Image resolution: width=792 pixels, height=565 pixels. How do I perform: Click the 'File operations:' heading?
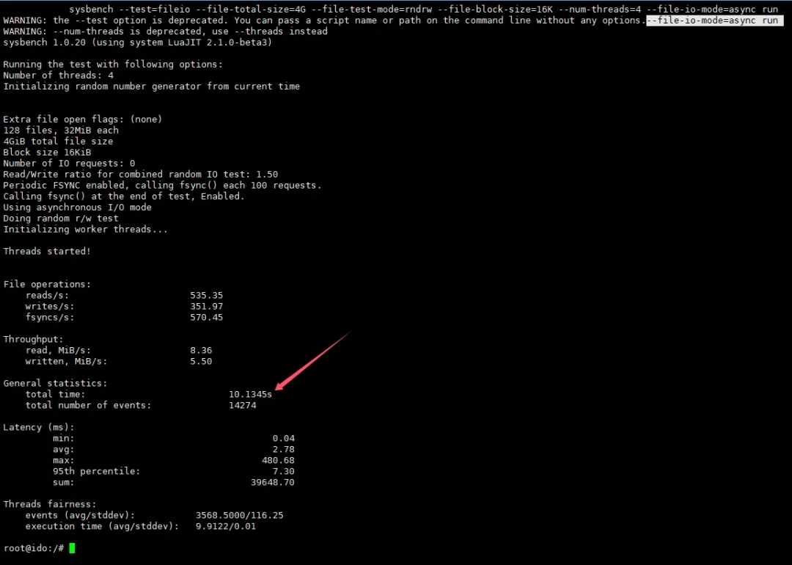click(x=47, y=284)
